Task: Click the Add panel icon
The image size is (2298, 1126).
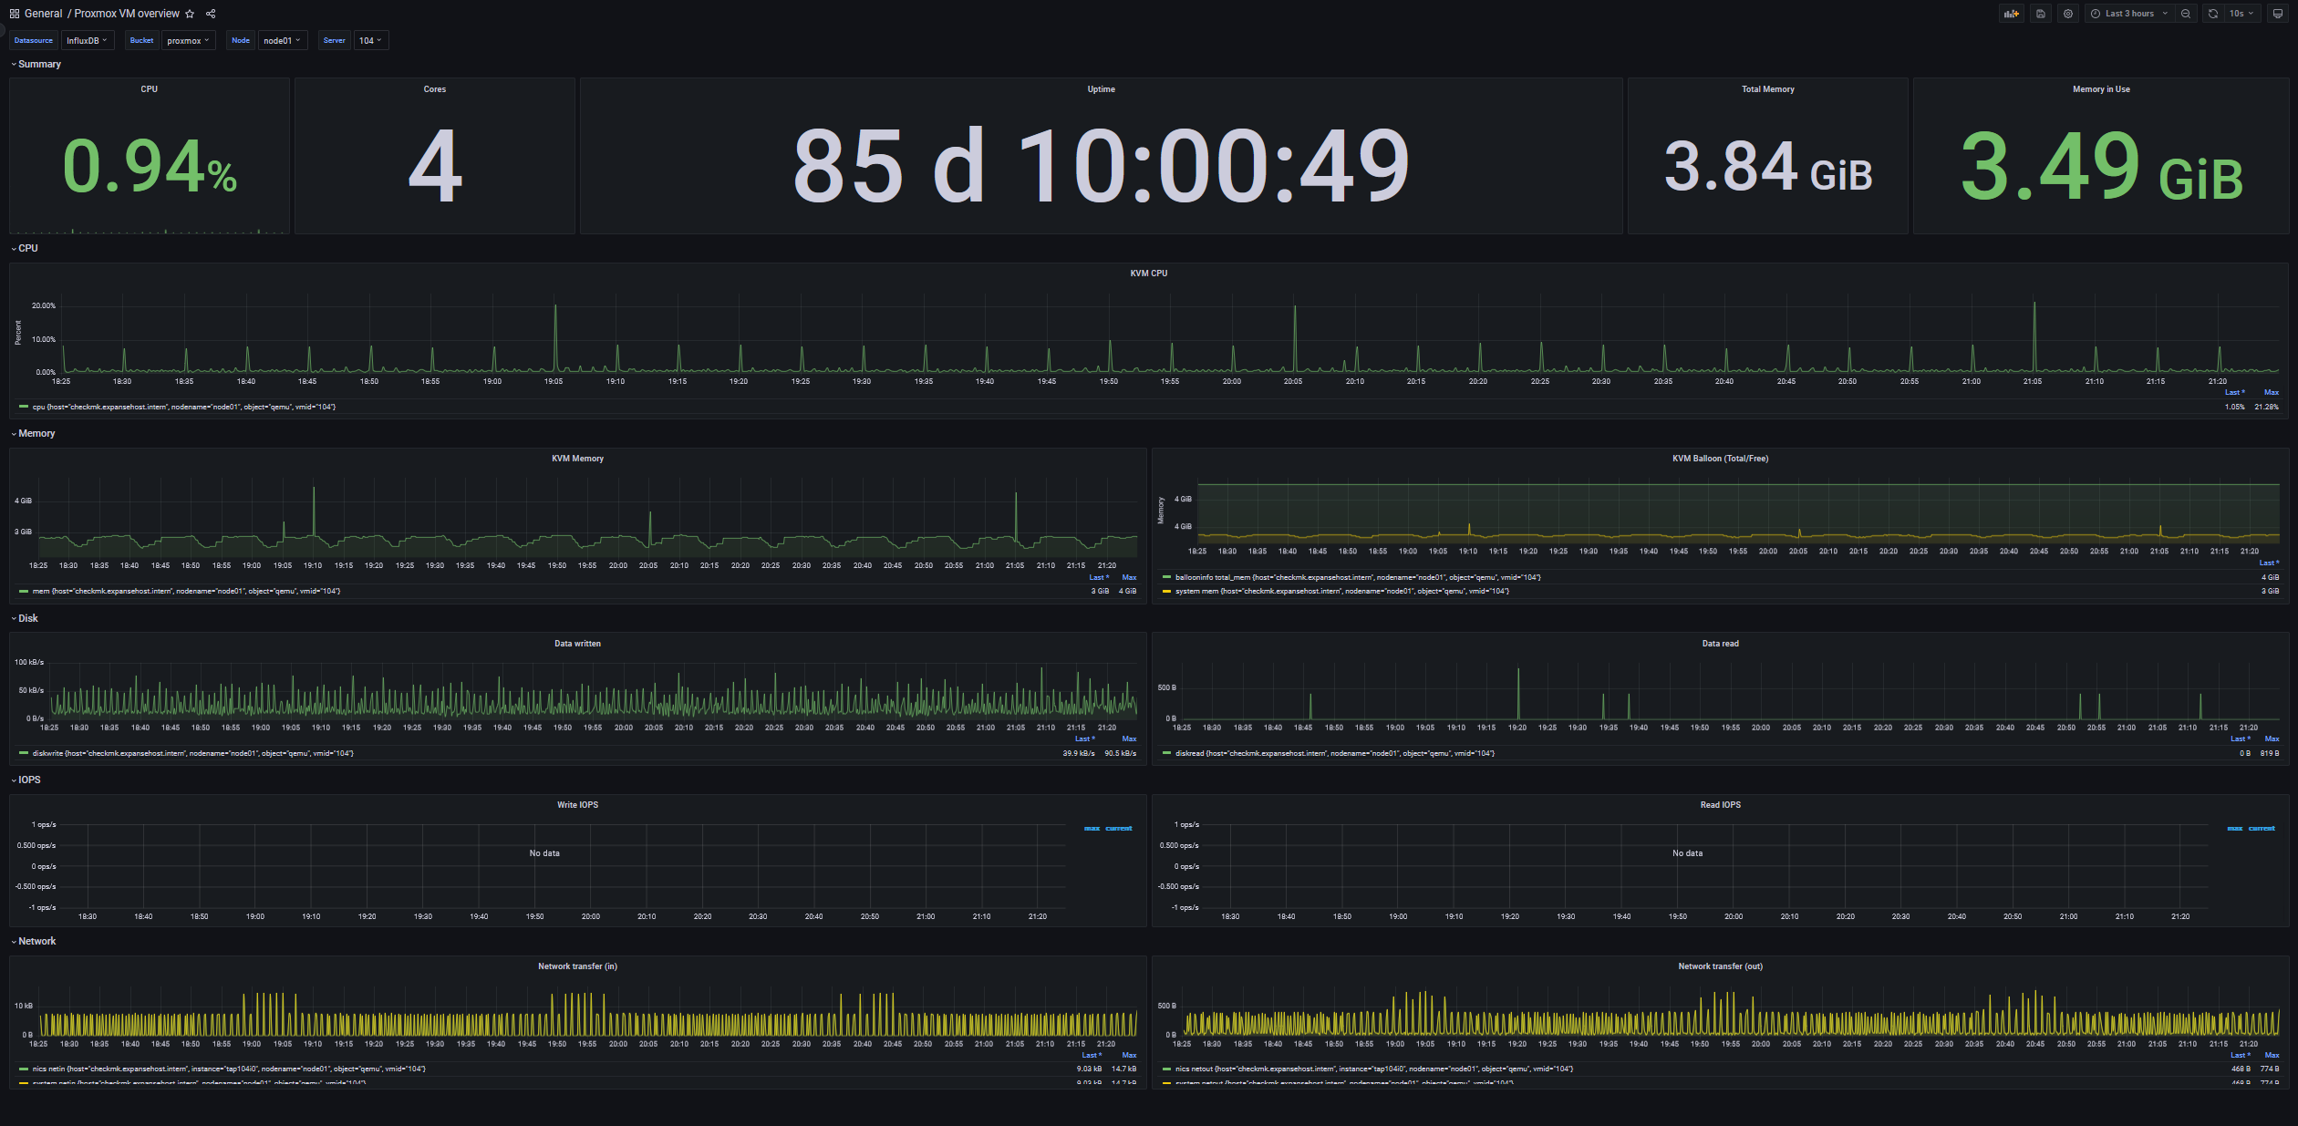Action: [2011, 14]
